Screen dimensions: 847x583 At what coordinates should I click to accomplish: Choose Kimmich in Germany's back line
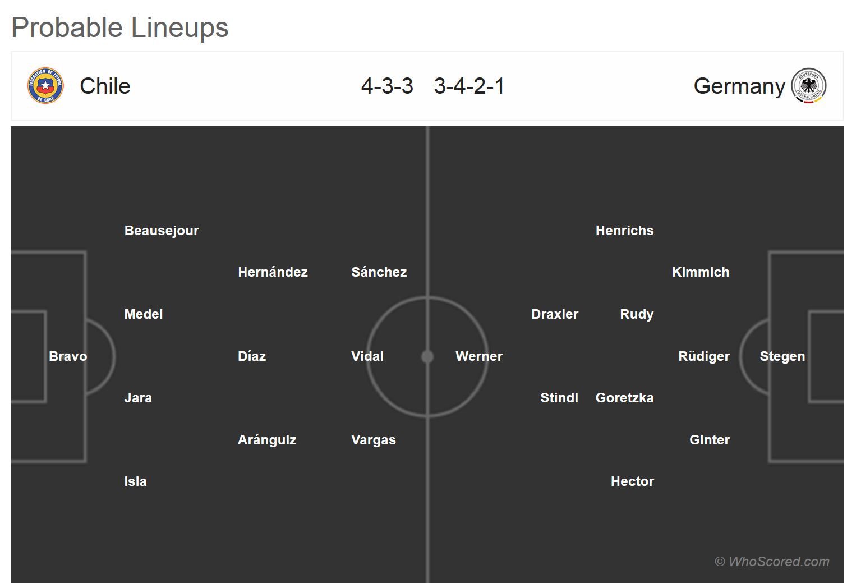701,272
